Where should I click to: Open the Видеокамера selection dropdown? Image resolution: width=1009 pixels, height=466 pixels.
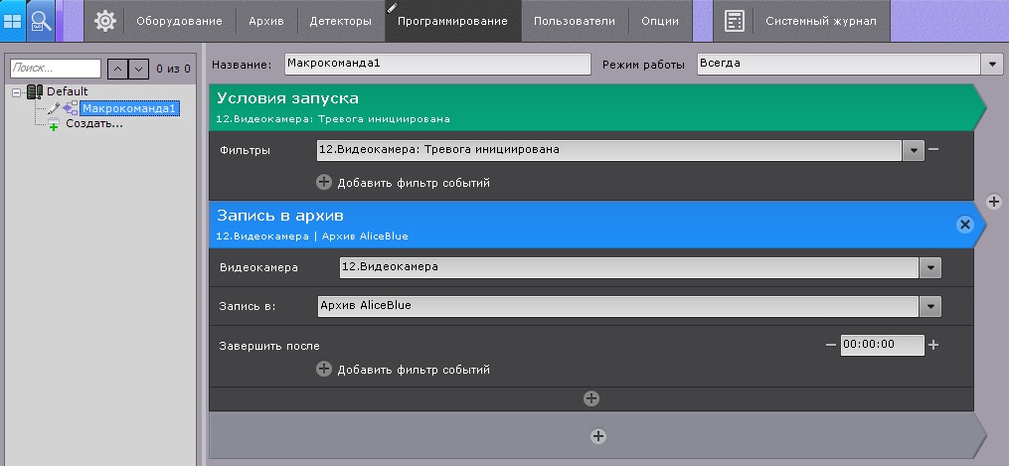click(929, 267)
